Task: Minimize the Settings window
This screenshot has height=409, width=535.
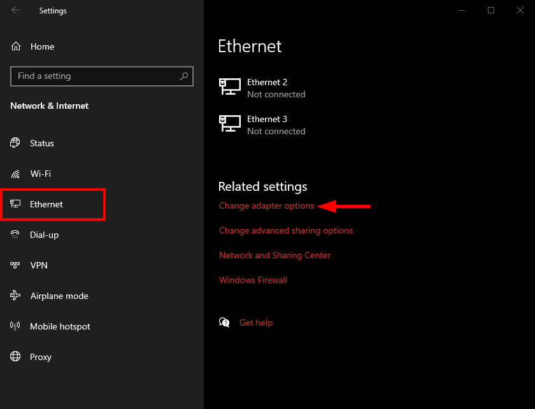Action: (x=461, y=10)
